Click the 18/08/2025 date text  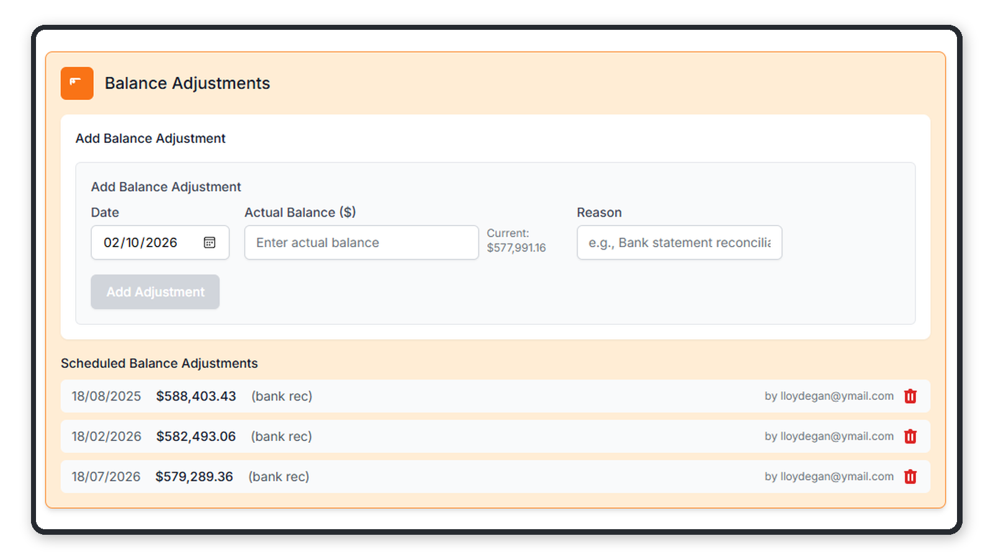tap(106, 396)
